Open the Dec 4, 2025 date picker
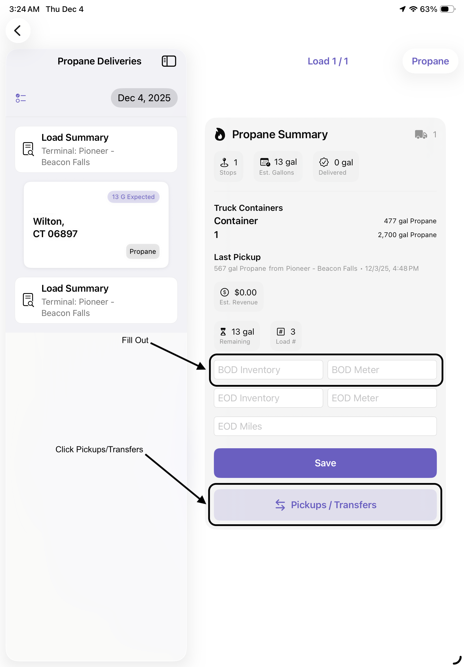The width and height of the screenshot is (464, 667). click(144, 98)
